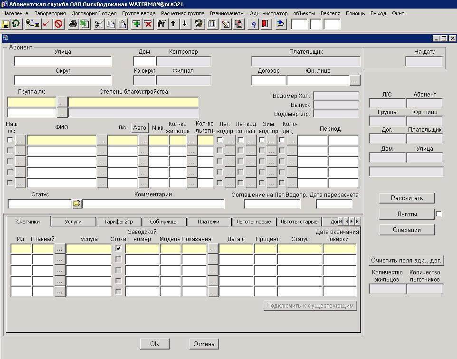The height and width of the screenshot is (359, 457).
Task: Click the red X delete record icon
Action: click(x=148, y=24)
